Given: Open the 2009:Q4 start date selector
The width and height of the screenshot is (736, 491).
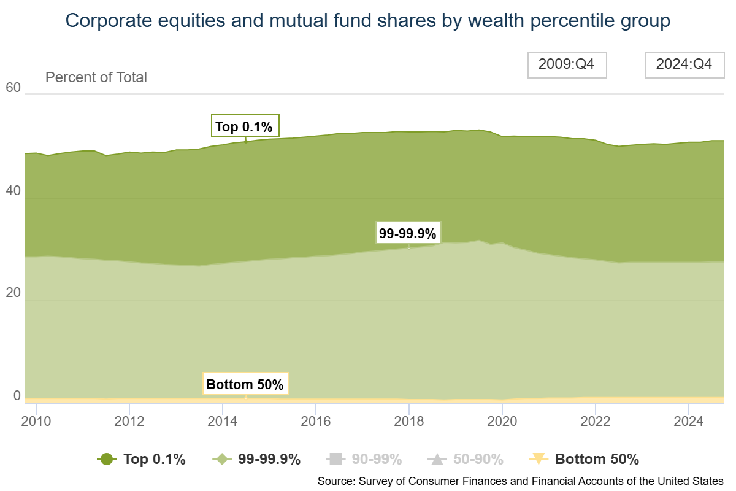Looking at the screenshot, I should click(x=567, y=64).
